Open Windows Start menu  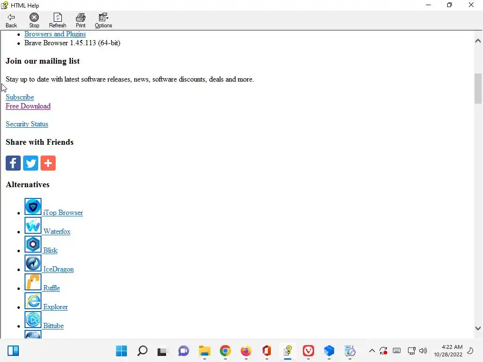tap(121, 351)
